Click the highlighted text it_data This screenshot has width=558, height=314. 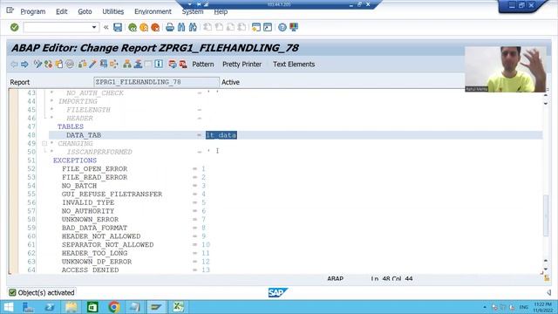[x=221, y=135]
